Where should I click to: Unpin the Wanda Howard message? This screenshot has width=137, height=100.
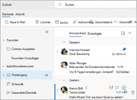coord(124,49)
